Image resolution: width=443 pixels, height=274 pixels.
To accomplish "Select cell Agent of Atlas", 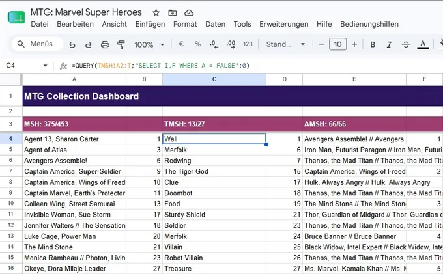I will tap(74, 150).
